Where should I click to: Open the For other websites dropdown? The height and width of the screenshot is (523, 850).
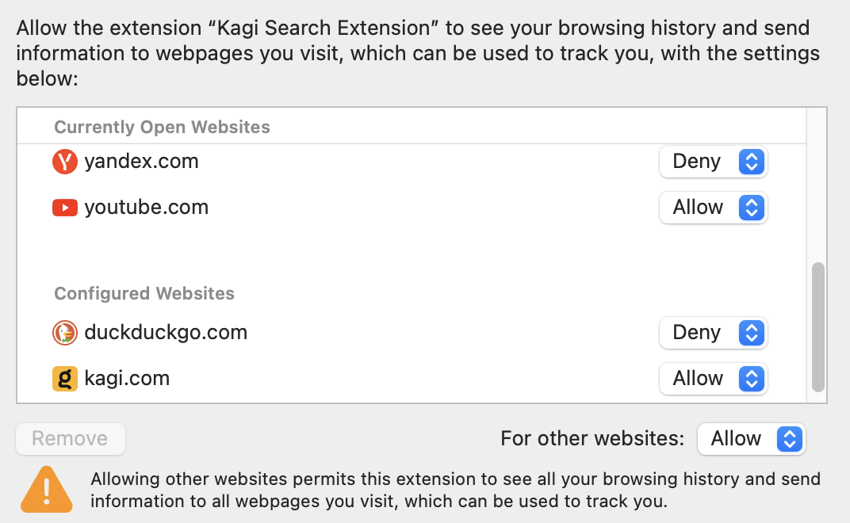tap(751, 439)
